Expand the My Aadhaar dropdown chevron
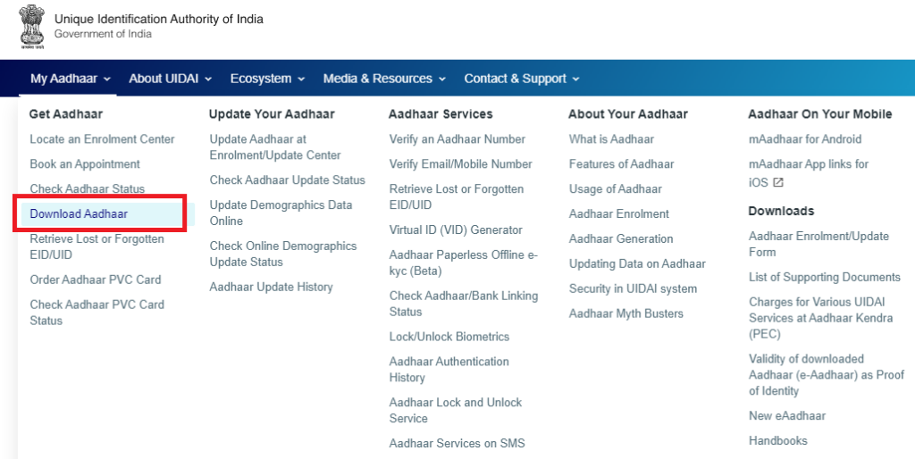Viewport: 915px width, 459px height. (x=107, y=79)
